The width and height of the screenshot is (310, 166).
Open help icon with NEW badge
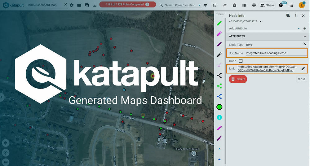tap(281, 5)
